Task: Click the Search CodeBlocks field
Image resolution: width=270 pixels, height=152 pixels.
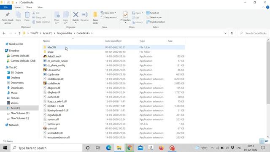Action: click(x=253, y=33)
